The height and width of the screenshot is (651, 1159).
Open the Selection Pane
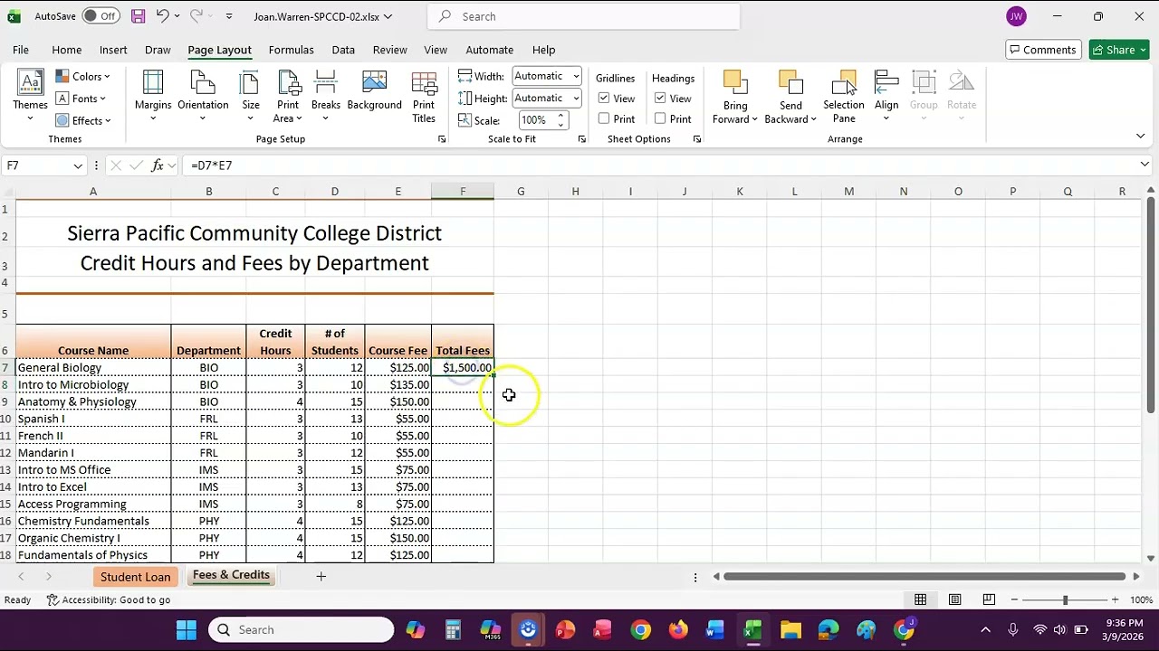pyautogui.click(x=844, y=96)
